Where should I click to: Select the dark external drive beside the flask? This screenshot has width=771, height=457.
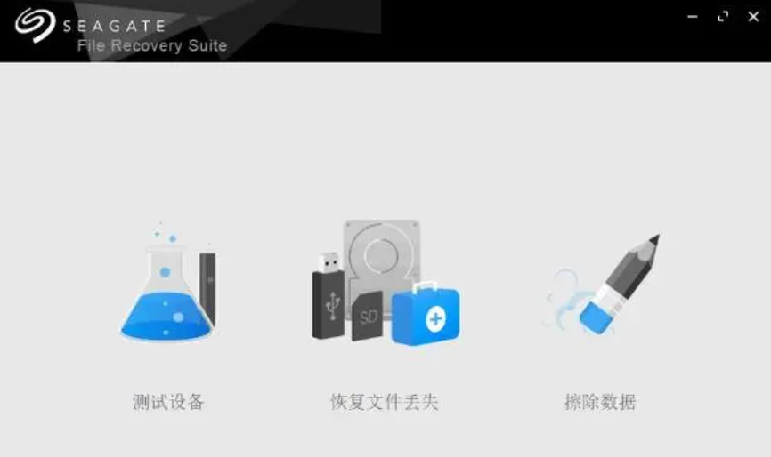[x=207, y=290]
